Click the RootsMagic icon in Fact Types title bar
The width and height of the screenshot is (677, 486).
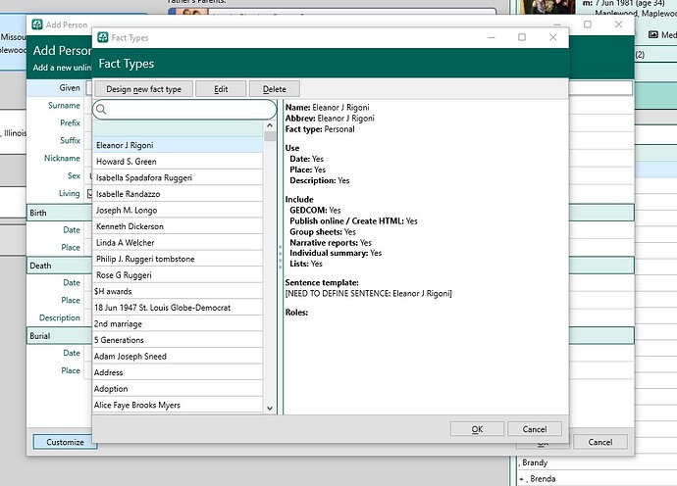pos(101,37)
